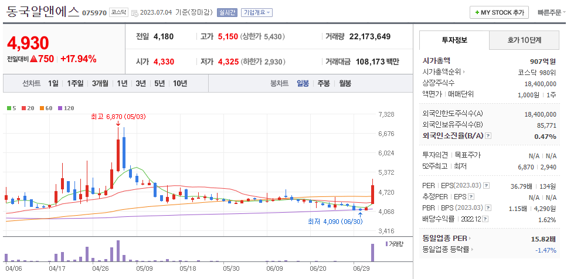Click the 동일업종 PER arrow icon

(470, 239)
